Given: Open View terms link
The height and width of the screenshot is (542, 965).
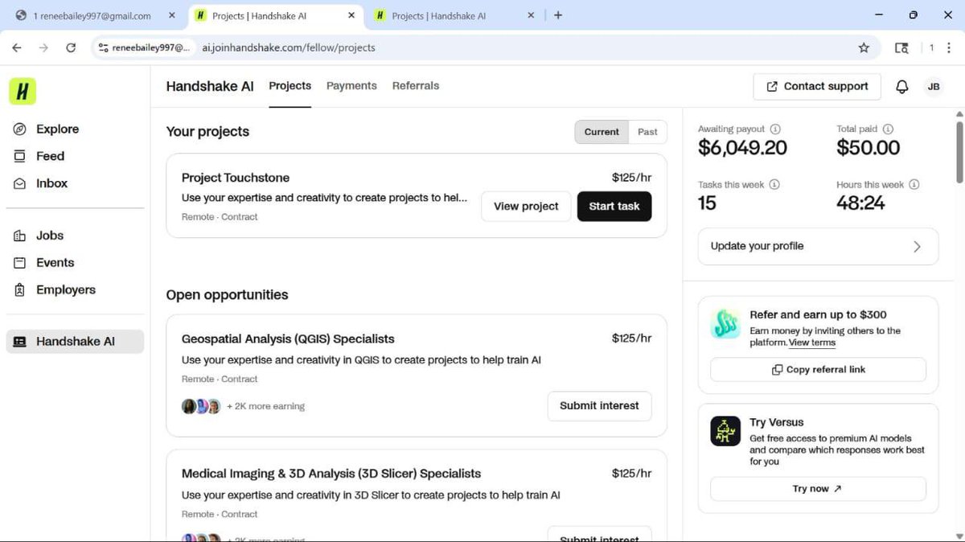Looking at the screenshot, I should pyautogui.click(x=812, y=343).
